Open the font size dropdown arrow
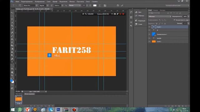The height and width of the screenshot is (112, 200). tap(62, 6)
